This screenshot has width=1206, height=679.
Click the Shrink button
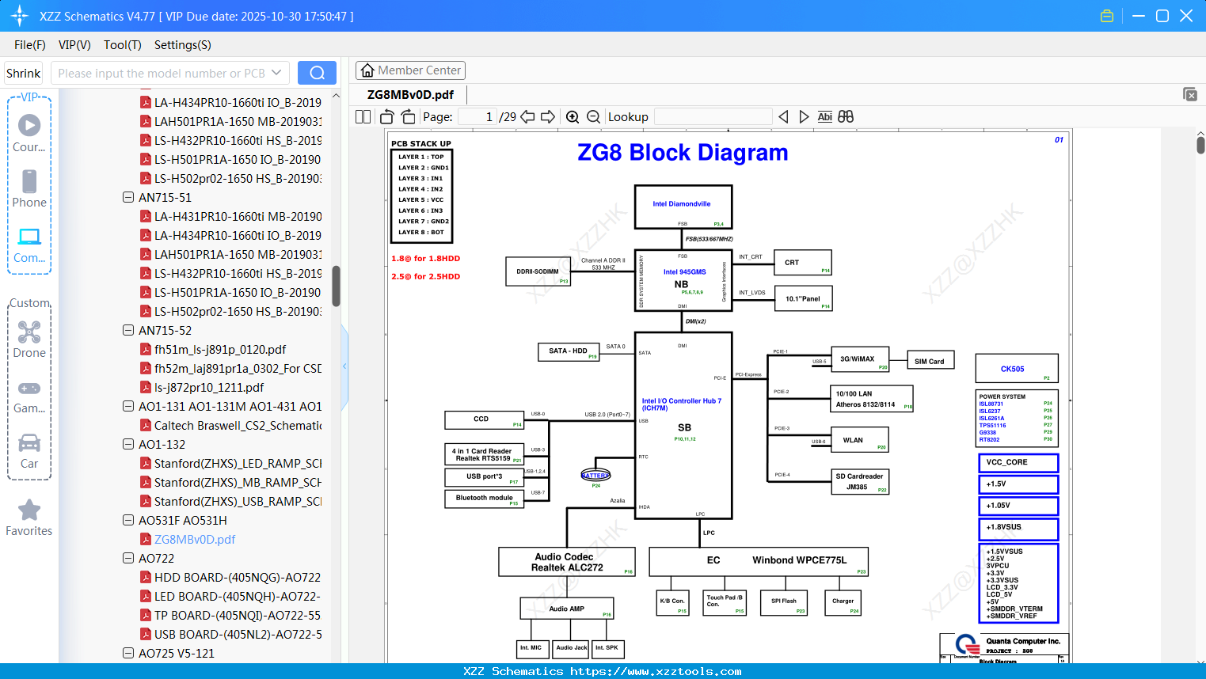click(23, 73)
